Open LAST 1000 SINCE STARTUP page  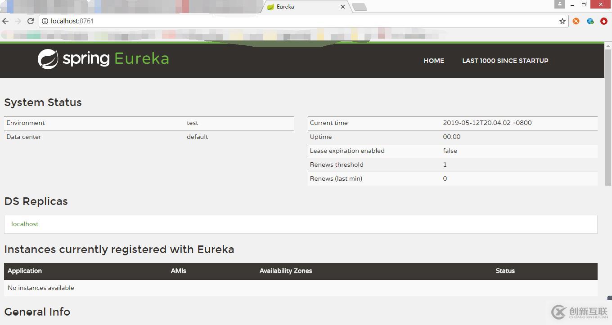[x=505, y=61]
